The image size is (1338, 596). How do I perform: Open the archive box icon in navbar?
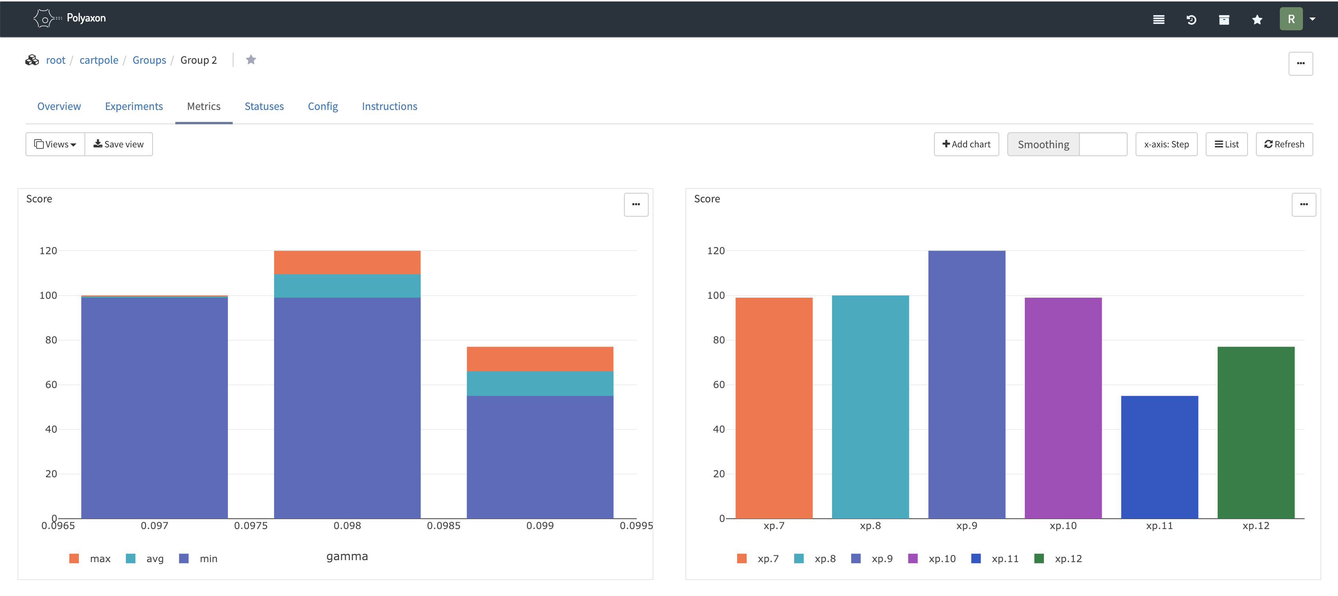click(x=1224, y=20)
